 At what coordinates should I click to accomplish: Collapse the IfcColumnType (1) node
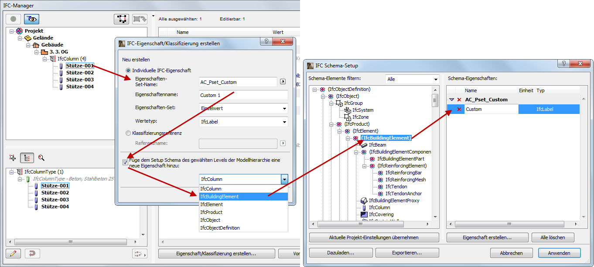[12, 172]
